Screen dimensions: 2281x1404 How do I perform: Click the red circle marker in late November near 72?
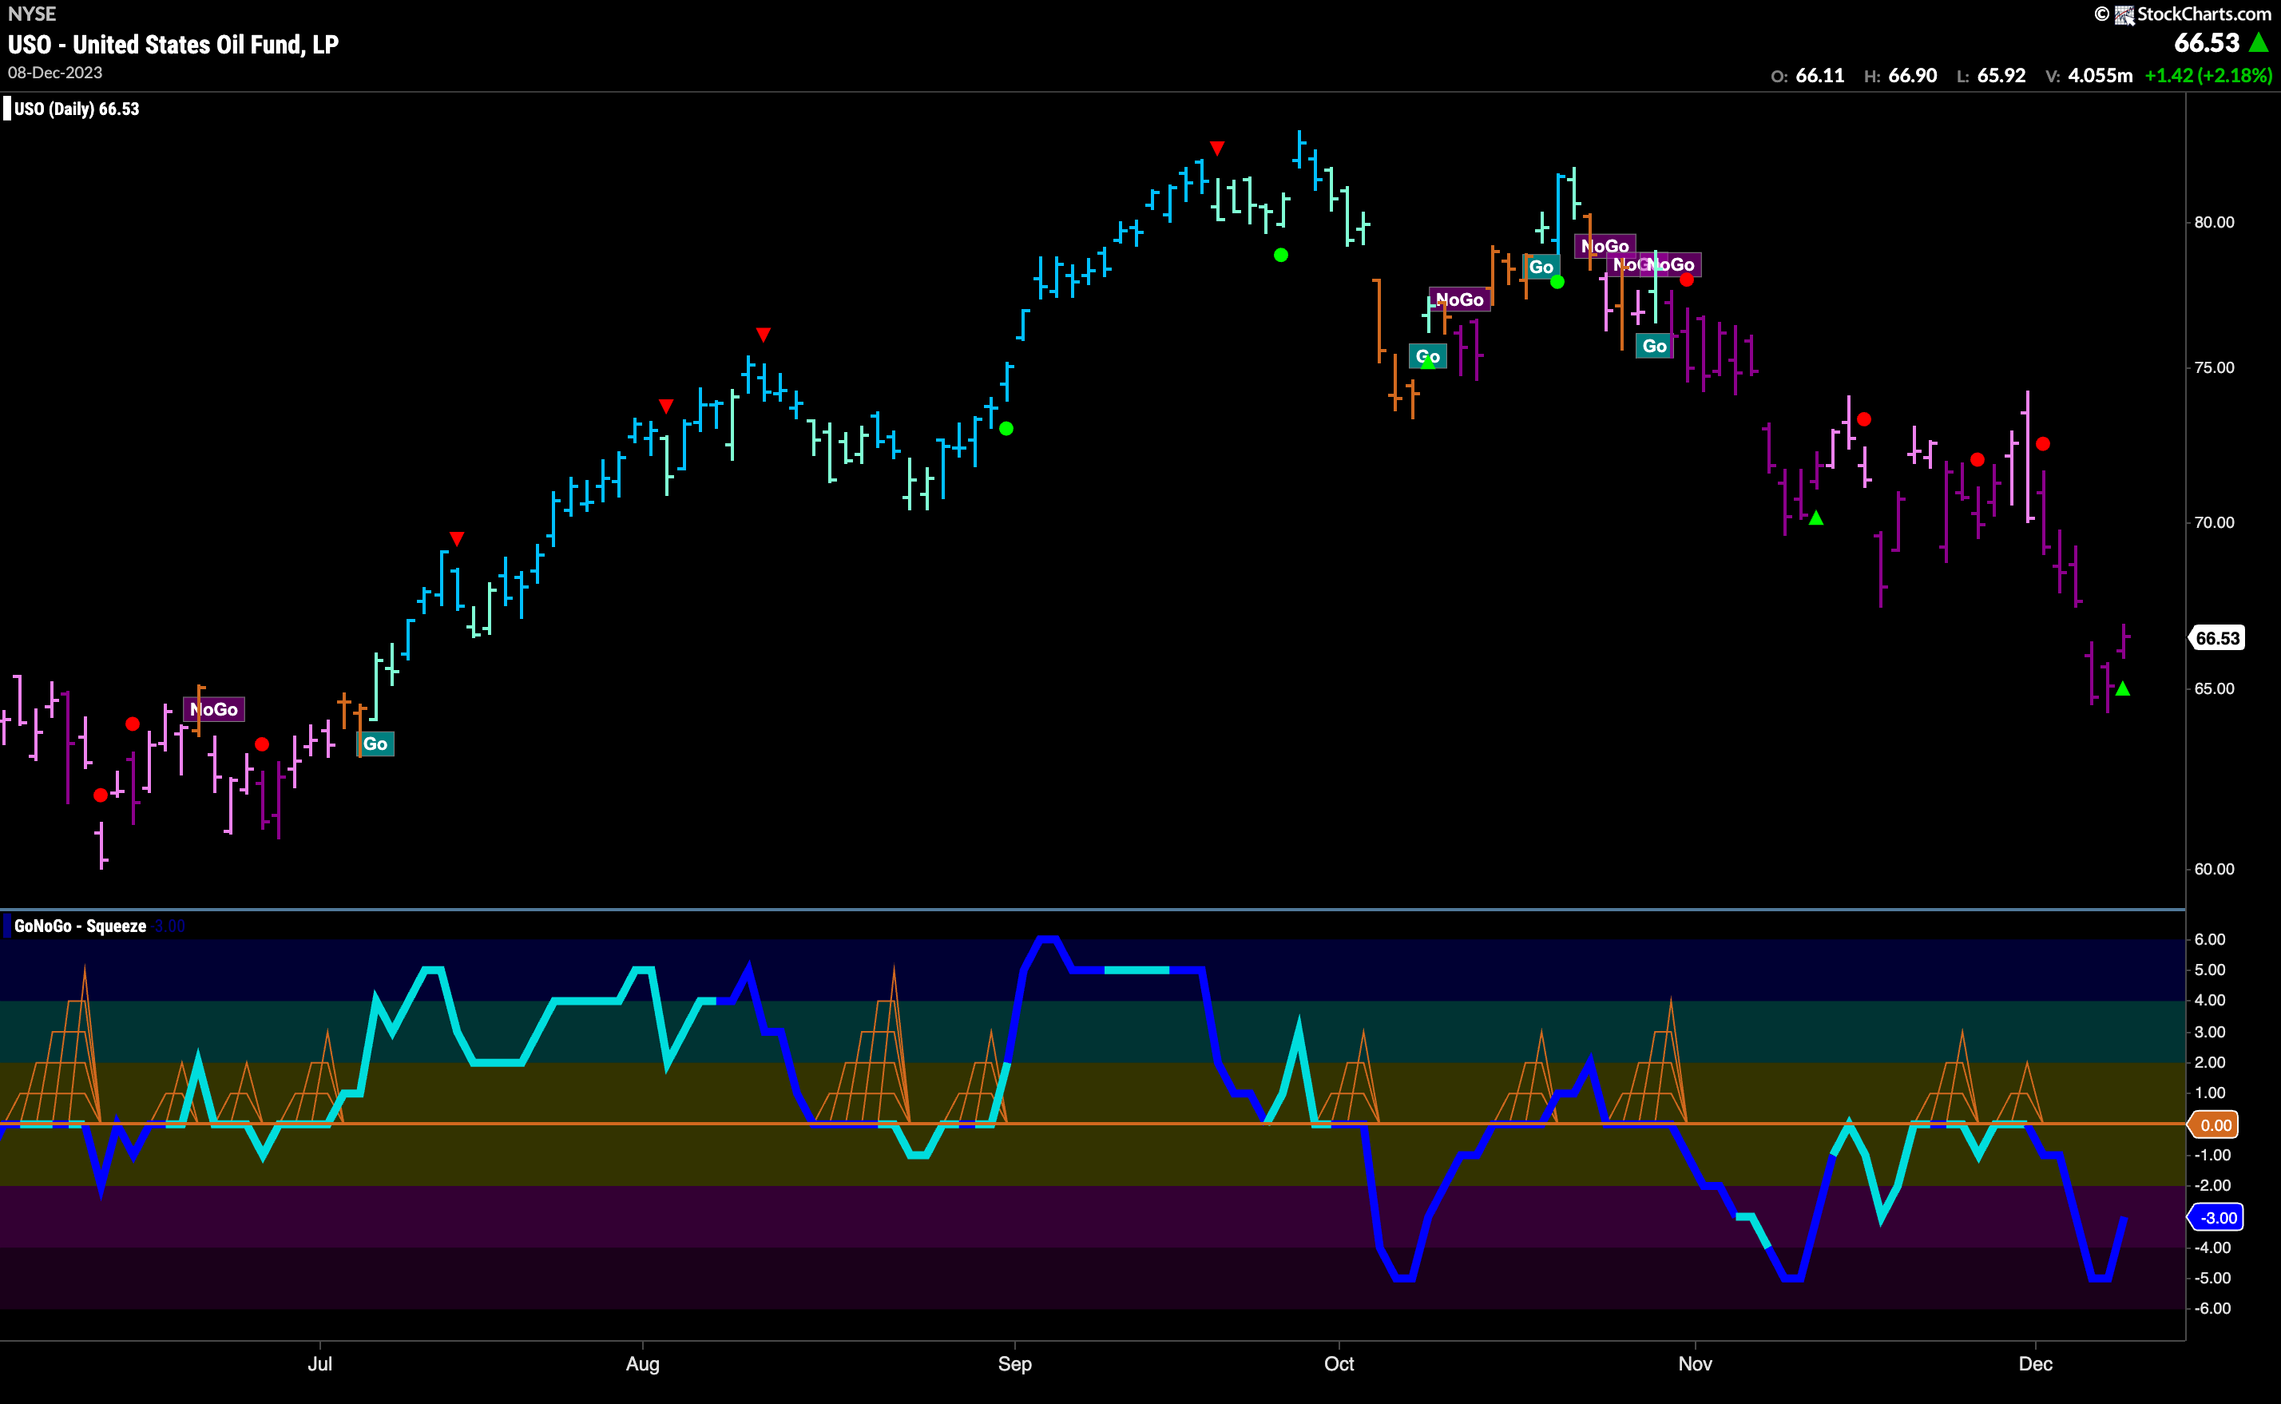click(x=1978, y=460)
